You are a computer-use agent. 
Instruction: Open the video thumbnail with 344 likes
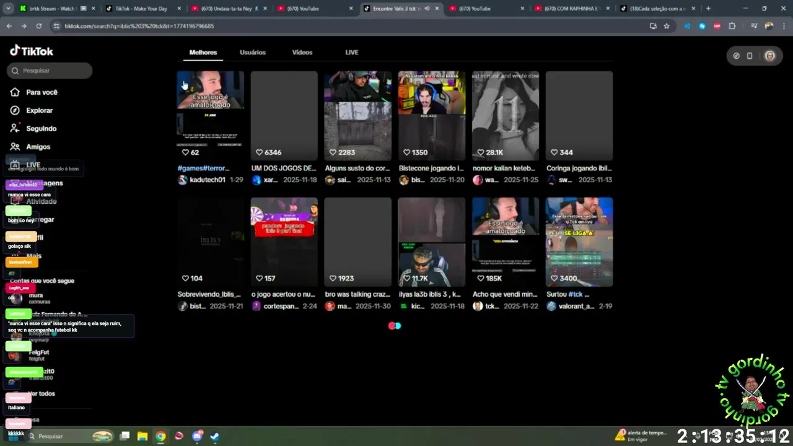579,116
